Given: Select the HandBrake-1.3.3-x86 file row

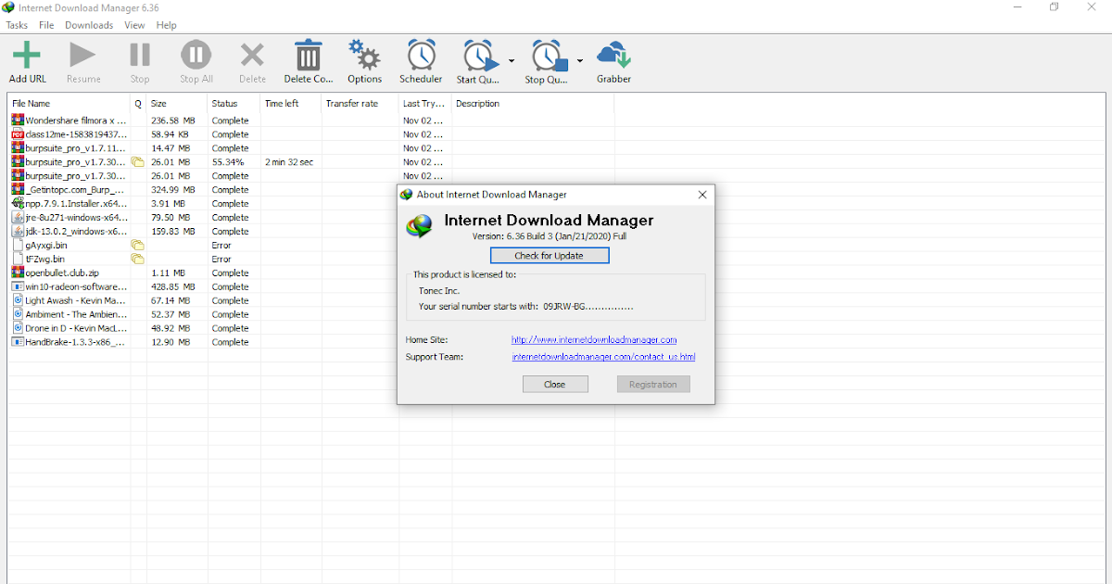Looking at the screenshot, I should pos(204,342).
